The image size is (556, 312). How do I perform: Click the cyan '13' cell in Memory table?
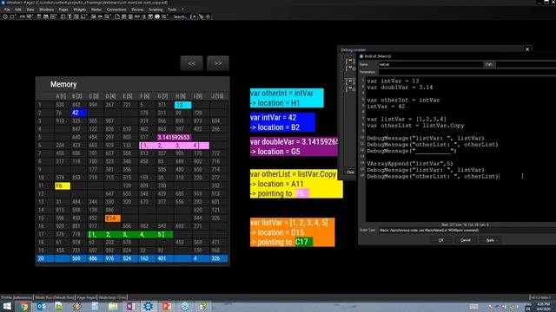tap(183, 105)
